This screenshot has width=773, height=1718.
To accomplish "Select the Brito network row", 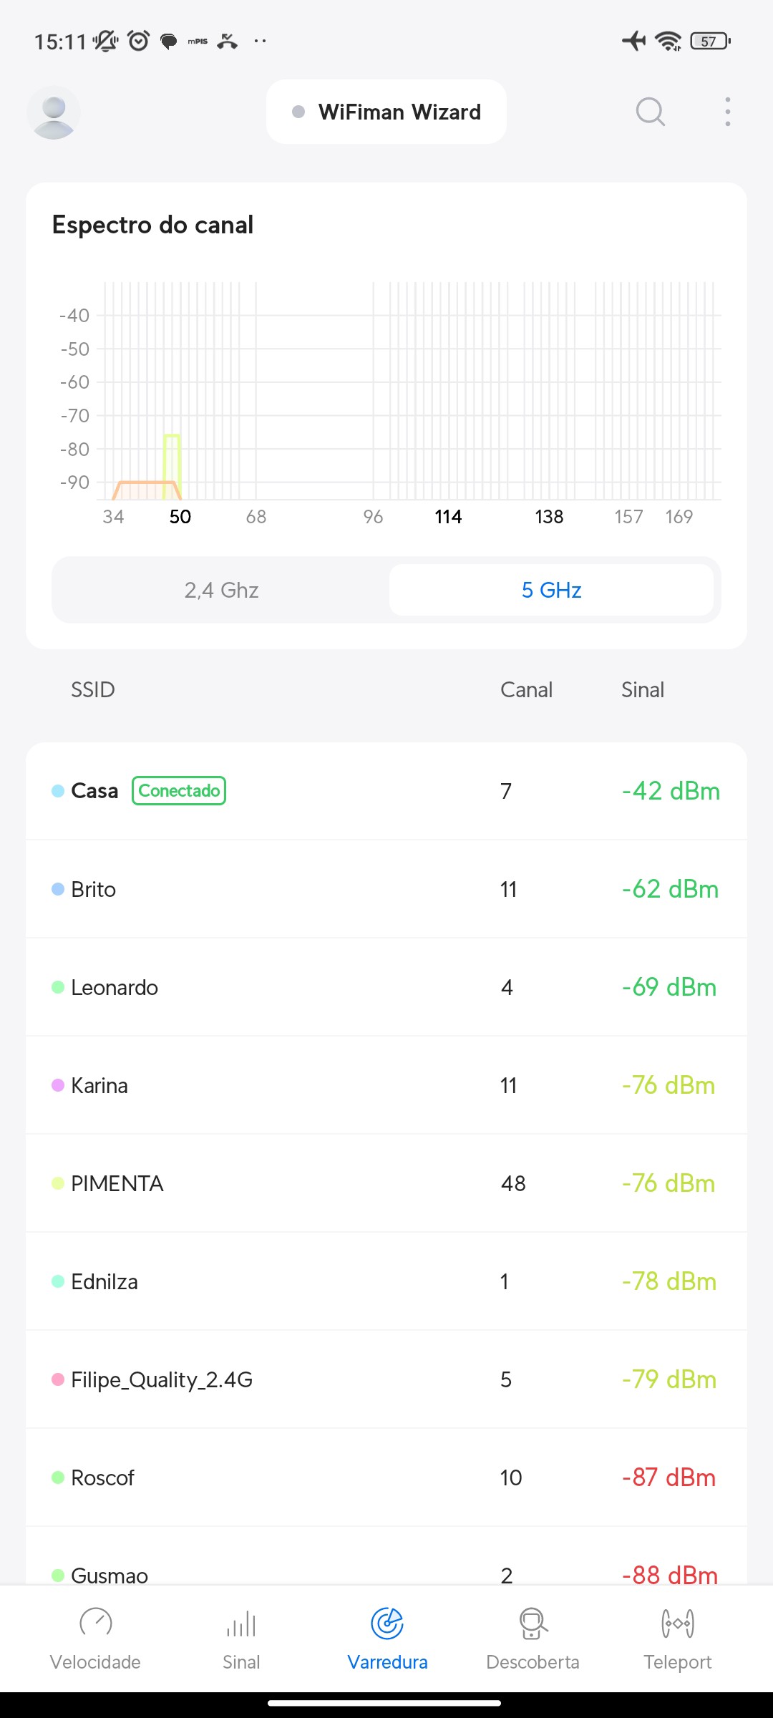I will coord(386,889).
